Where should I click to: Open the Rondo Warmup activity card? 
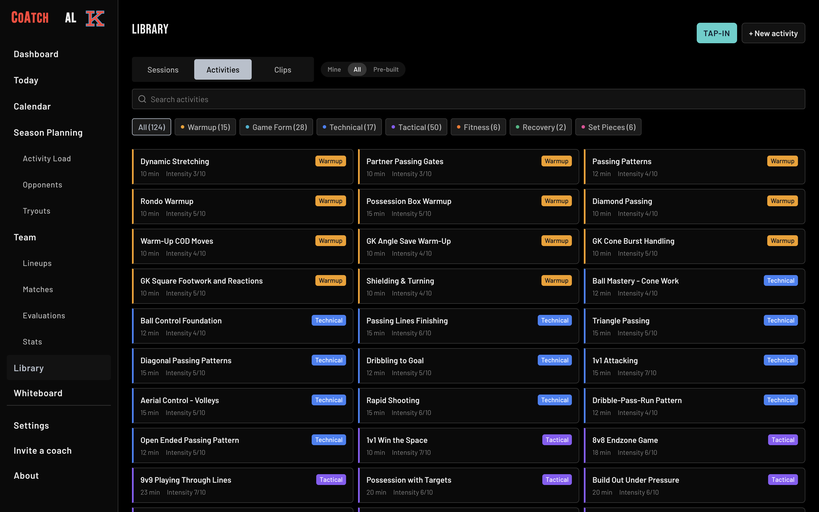point(243,207)
